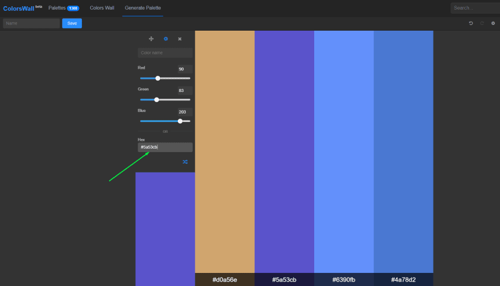This screenshot has height=286, width=500.
Task: Click the Red slider handle
Action: 158,78
